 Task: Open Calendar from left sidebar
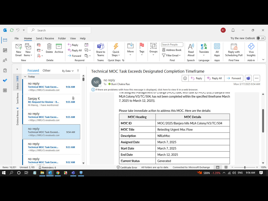(x=5, y=50)
